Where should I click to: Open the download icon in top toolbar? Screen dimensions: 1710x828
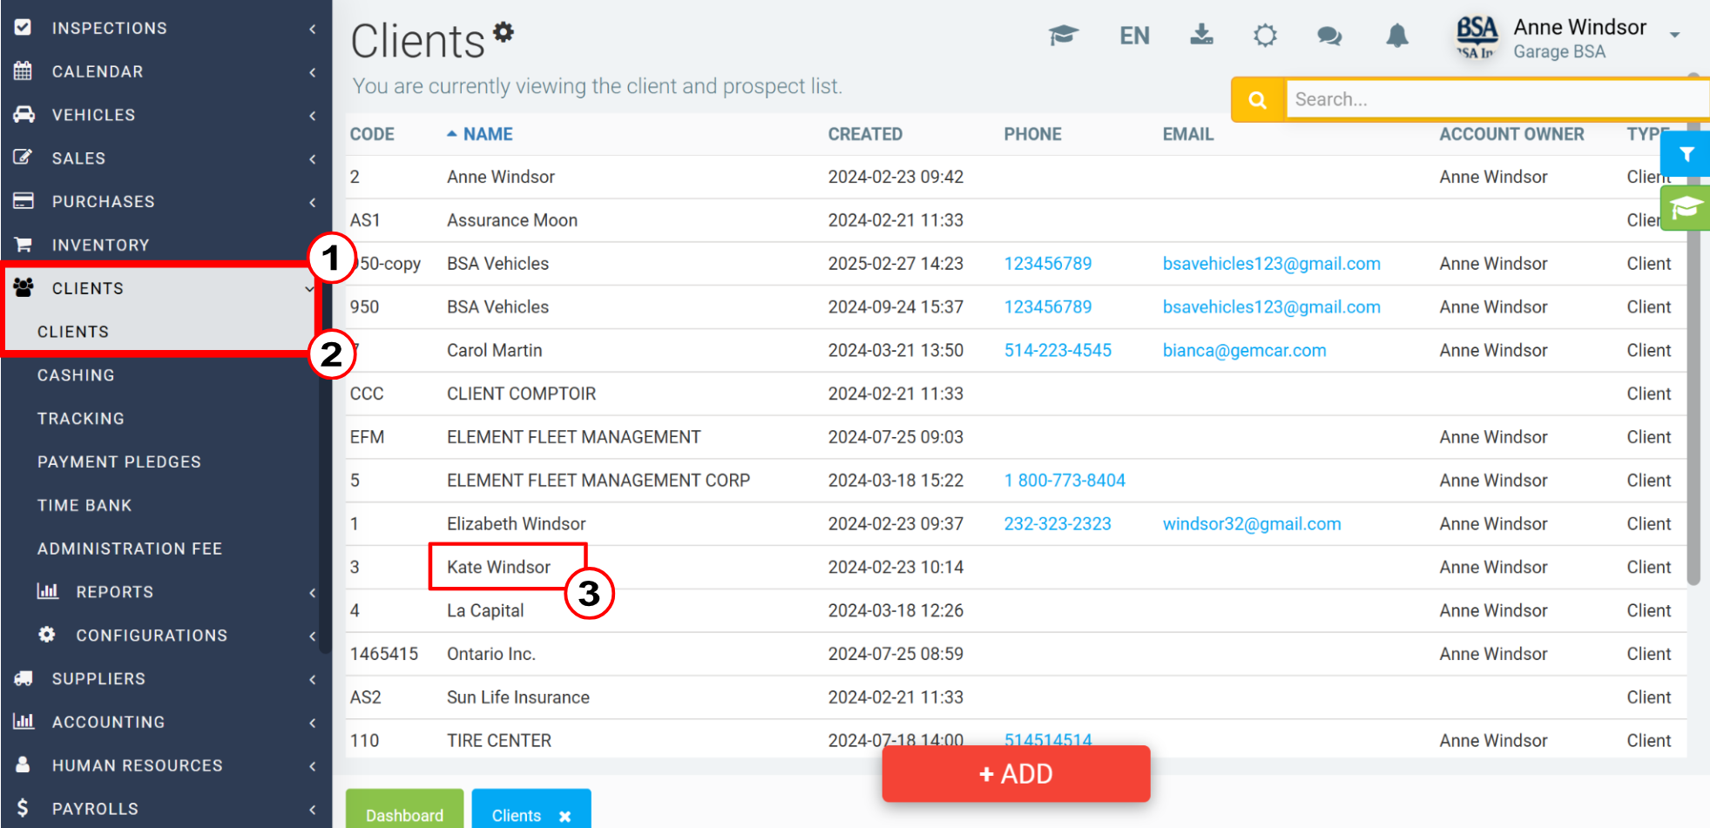(x=1201, y=35)
